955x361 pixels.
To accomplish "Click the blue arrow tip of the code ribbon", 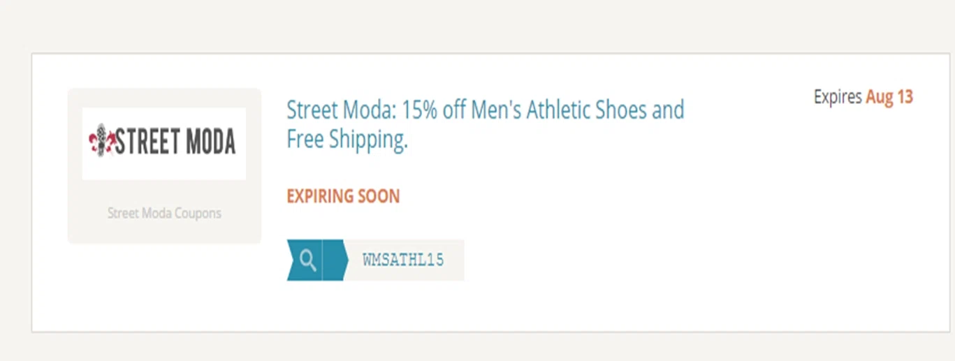I will [x=335, y=260].
